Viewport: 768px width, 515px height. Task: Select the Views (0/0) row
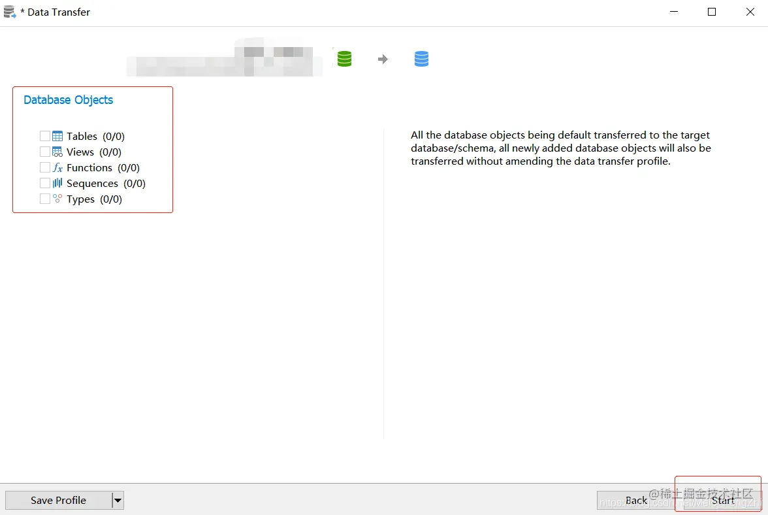tap(80, 152)
